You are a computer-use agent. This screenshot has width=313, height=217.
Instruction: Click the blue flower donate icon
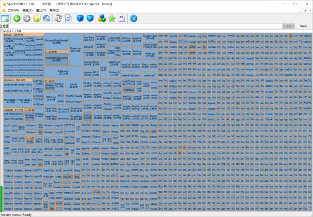click(133, 18)
